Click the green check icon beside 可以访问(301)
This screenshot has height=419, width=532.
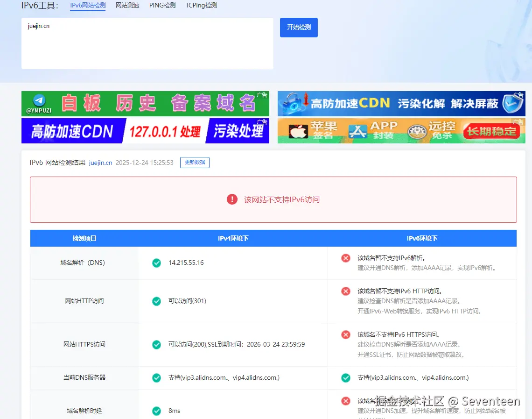click(156, 301)
